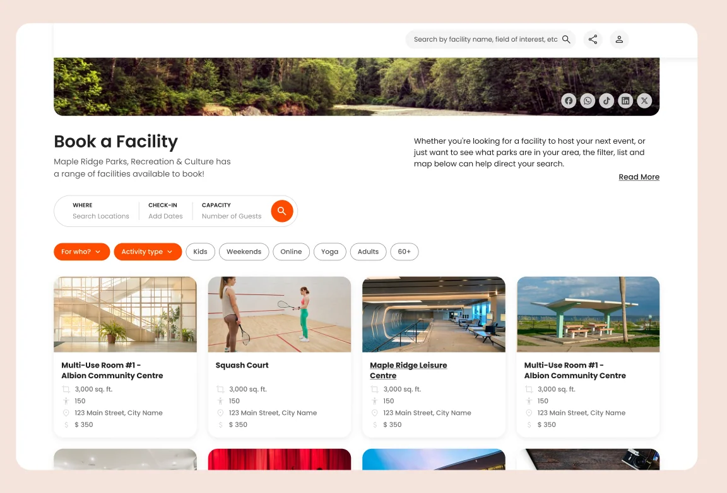This screenshot has width=727, height=493.
Task: Open the staircase atrium room photo
Action: 125,314
